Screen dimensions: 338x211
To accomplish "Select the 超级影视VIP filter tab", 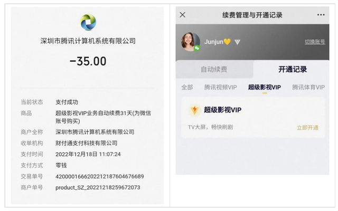I will point(265,87).
